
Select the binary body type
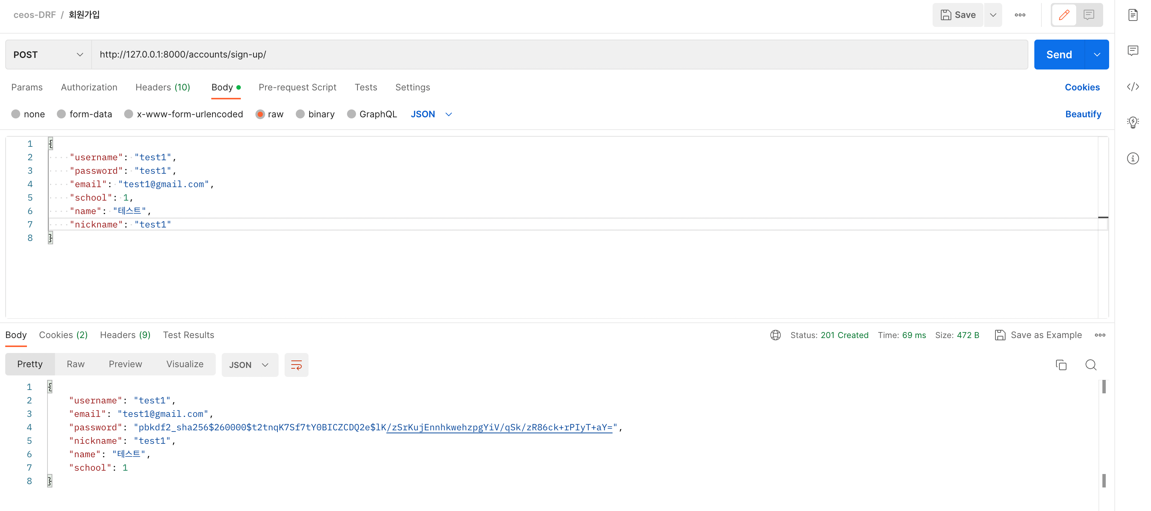(315, 114)
